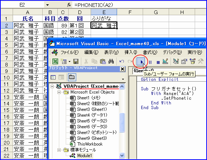Screen dimensions: 207x160
Task: Click cell E1 containing ふりがな
Action: point(104,18)
